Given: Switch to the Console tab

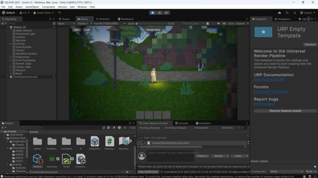Looking at the screenshot, I should pos(182,123).
